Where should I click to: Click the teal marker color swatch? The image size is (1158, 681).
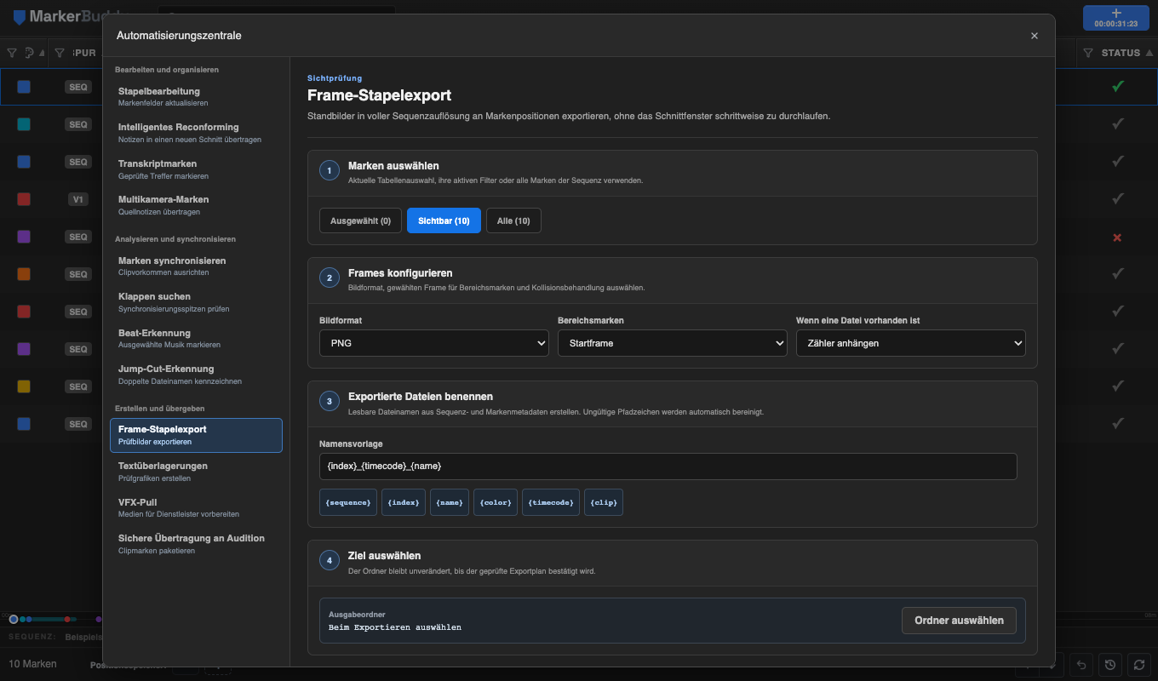point(24,124)
